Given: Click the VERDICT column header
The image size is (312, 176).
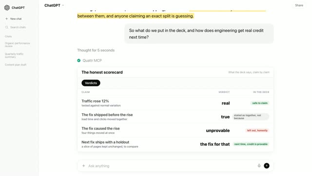Looking at the screenshot, I should pos(224,92).
